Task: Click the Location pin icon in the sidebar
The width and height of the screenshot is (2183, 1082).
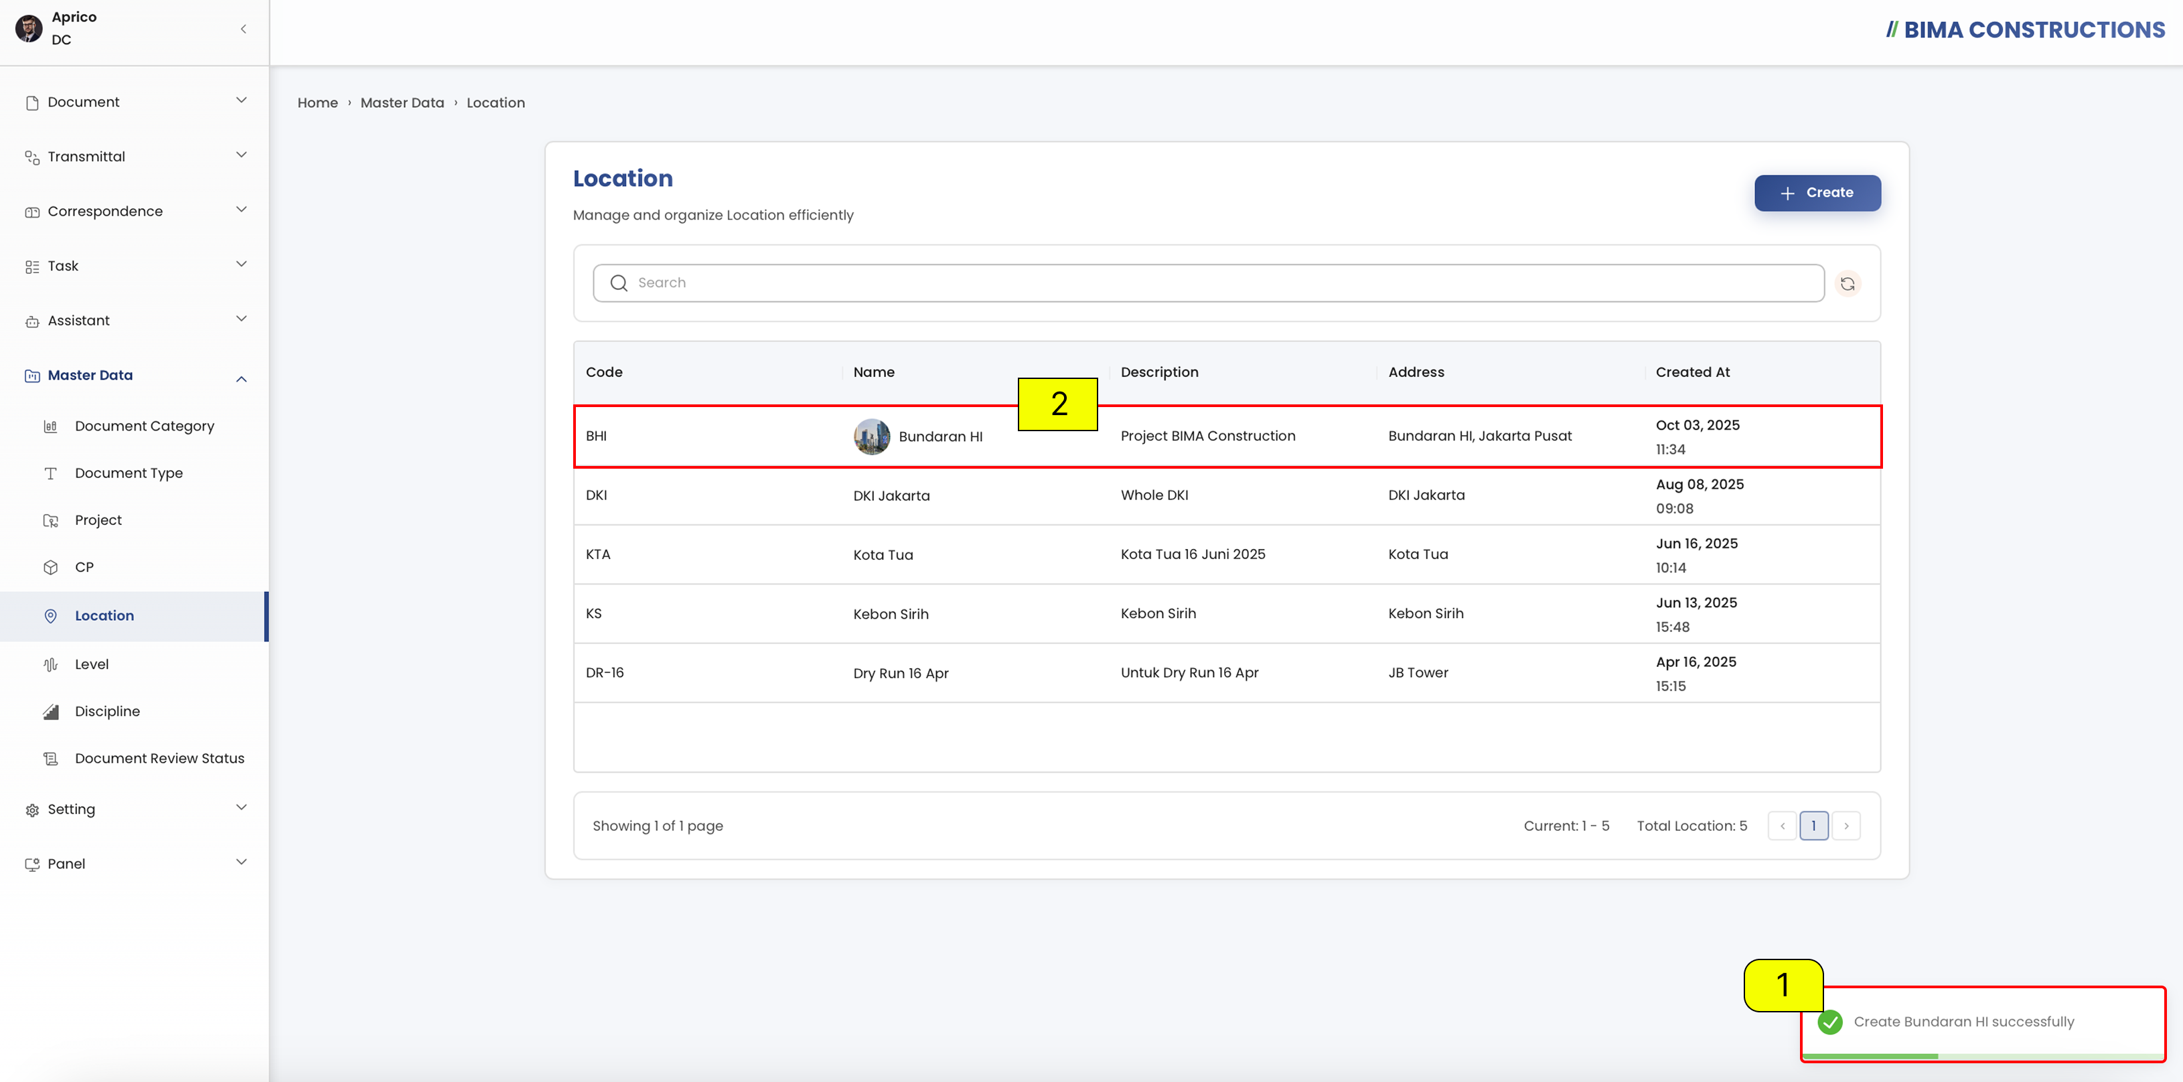Action: coord(51,616)
